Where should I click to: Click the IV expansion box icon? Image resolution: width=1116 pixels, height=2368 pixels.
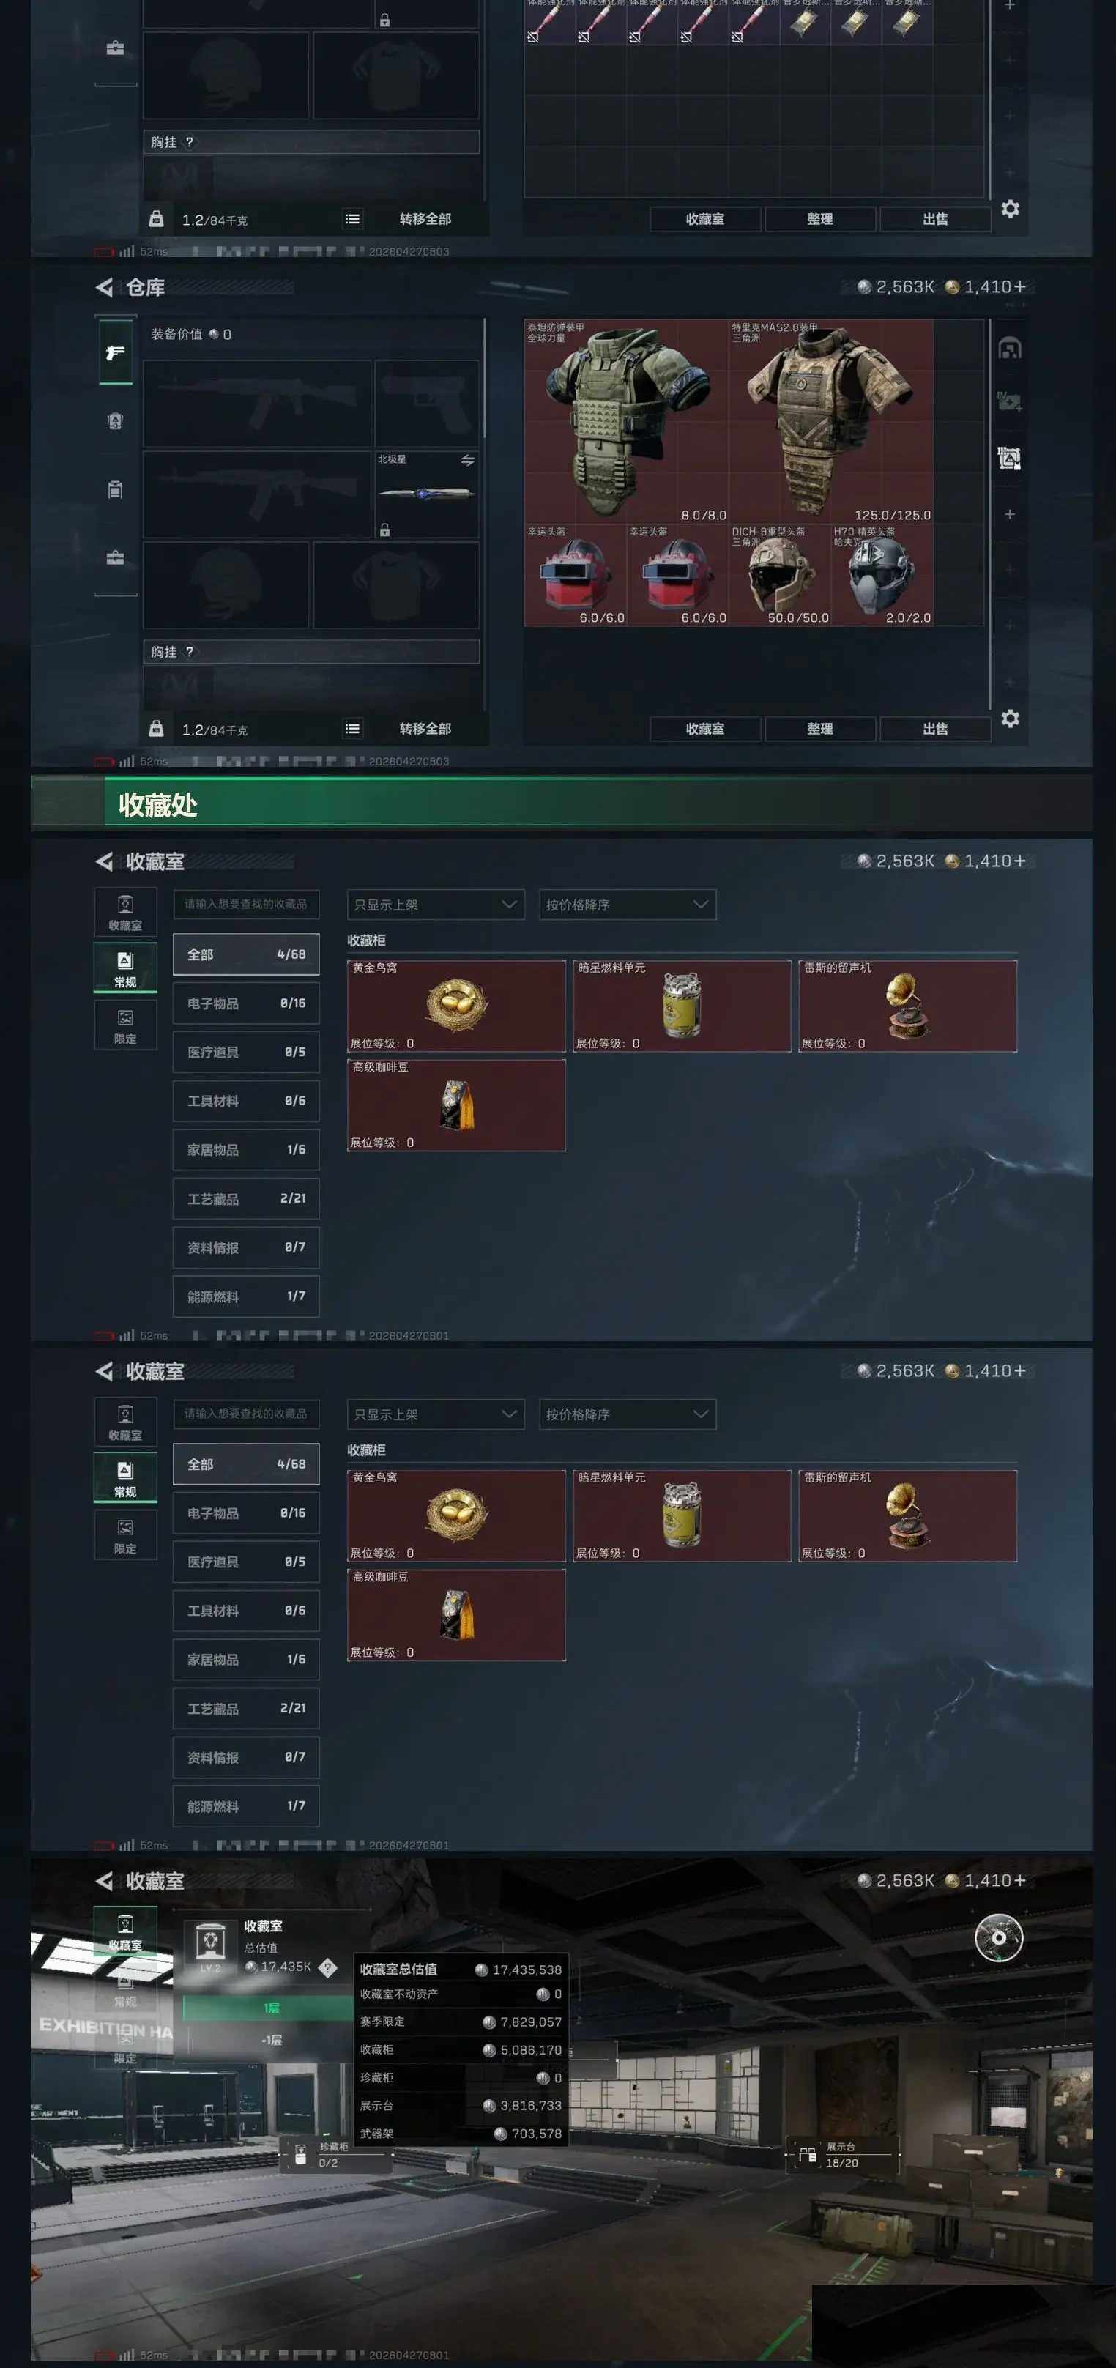tap(1009, 401)
